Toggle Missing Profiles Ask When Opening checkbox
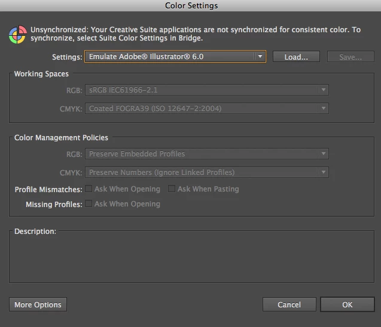The image size is (381, 327). pyautogui.click(x=89, y=203)
